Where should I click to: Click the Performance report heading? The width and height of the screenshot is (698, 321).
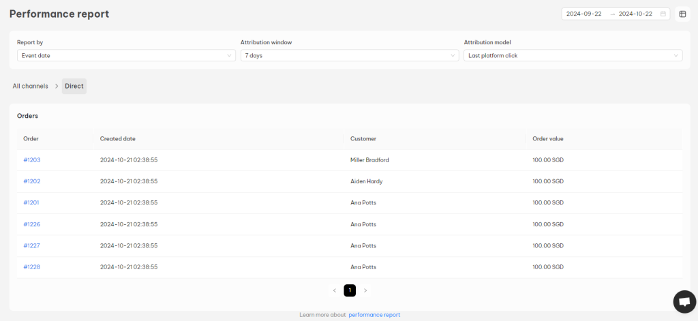coord(59,14)
